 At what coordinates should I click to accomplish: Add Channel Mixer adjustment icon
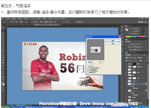click(139, 47)
